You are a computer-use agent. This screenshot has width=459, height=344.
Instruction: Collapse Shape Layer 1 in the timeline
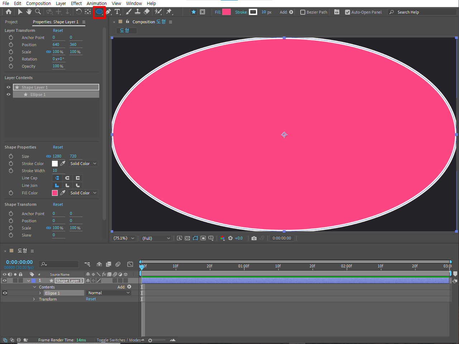tap(28, 281)
